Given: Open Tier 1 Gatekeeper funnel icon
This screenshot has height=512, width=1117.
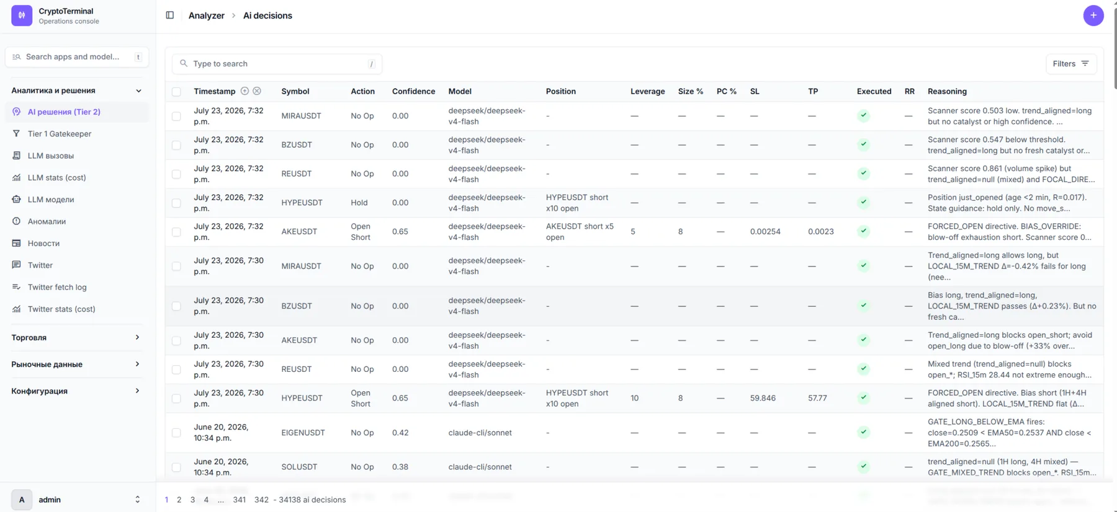Looking at the screenshot, I should coord(17,134).
